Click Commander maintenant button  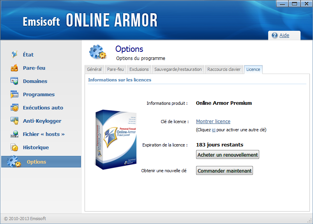coord(225,171)
